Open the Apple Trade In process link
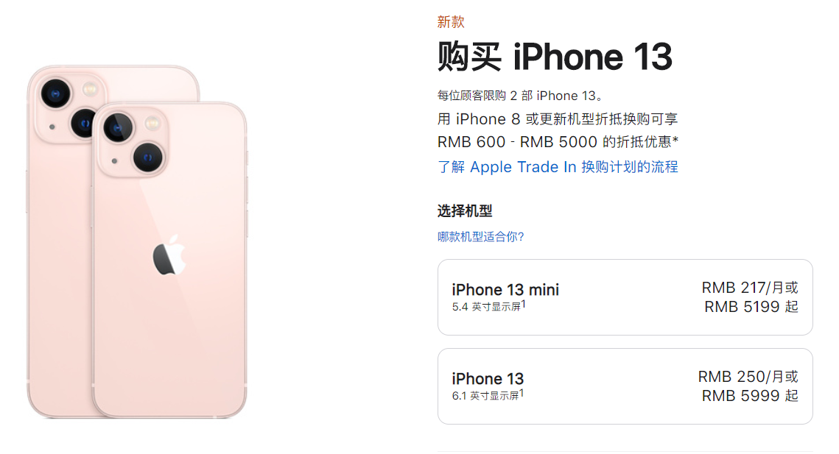 point(558,167)
